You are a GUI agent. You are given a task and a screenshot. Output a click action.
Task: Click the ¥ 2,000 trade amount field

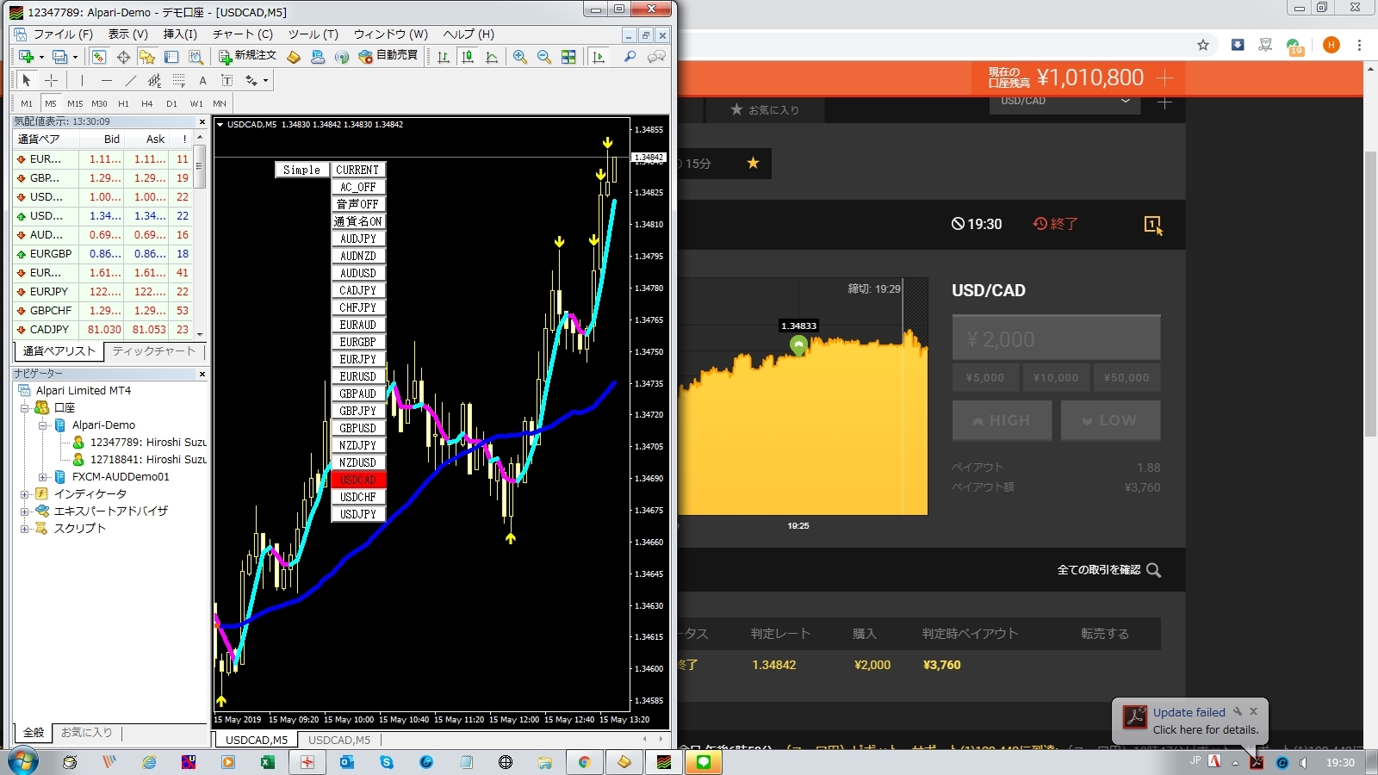1056,338
